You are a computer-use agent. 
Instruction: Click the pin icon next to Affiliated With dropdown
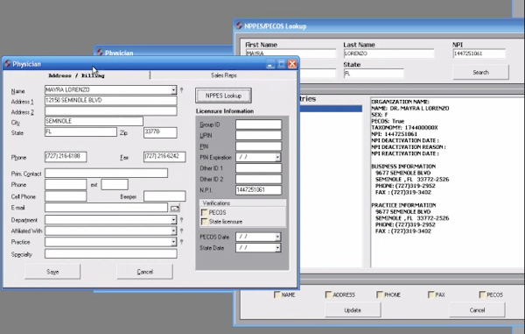tap(181, 231)
